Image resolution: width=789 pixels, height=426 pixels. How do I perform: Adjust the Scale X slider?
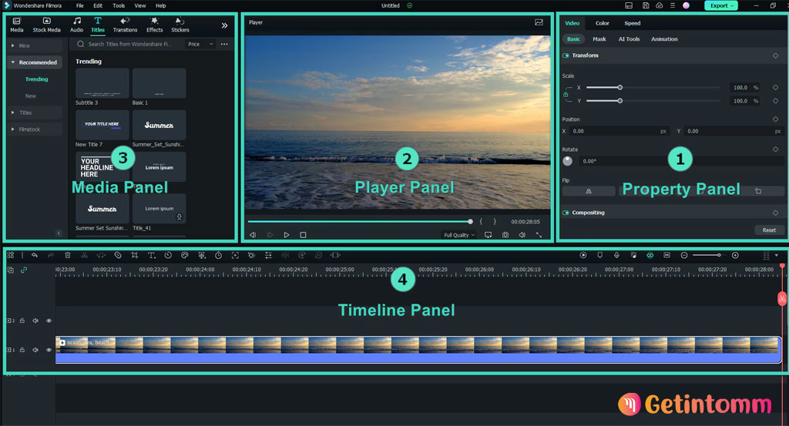pyautogui.click(x=653, y=88)
